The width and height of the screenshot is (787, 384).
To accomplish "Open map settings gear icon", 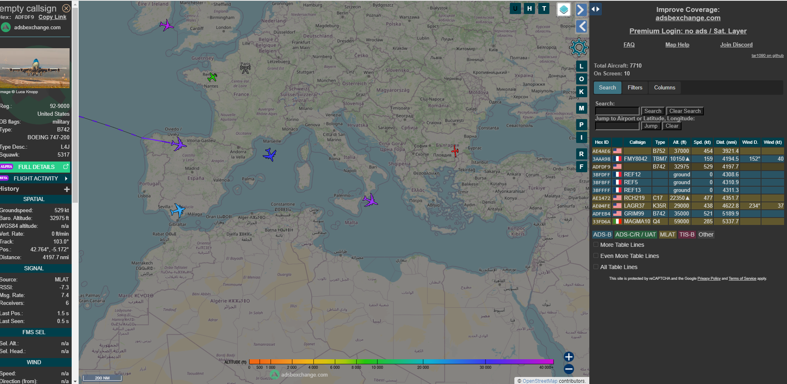I will click(x=579, y=47).
